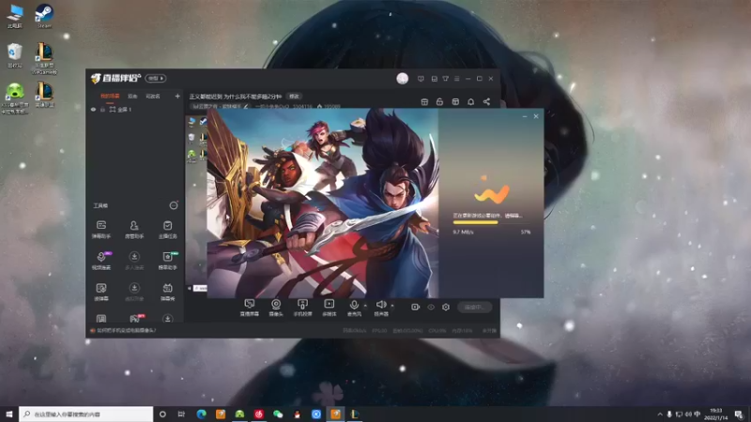Viewport: 751px width, 422px height.
Task: Open the 弹幕助手 tool in toolbox
Action: (101, 229)
